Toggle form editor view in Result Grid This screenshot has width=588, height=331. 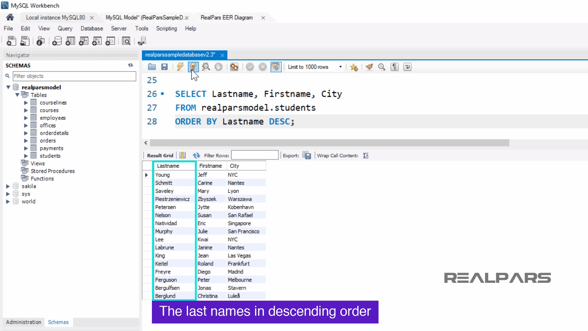coord(183,155)
